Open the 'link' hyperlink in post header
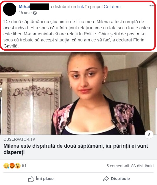The height and width of the screenshot is (185, 157). (81, 7)
